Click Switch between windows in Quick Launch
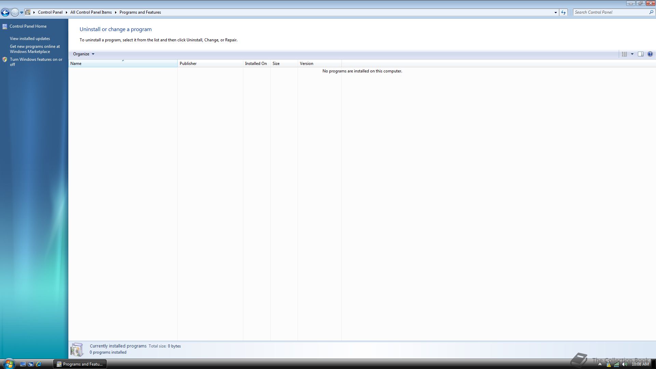The image size is (656, 369). pyautogui.click(x=31, y=364)
